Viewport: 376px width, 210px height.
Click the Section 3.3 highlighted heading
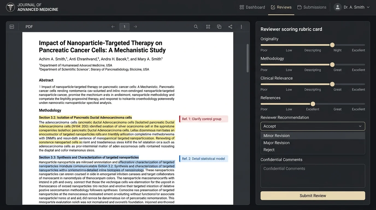(89, 157)
